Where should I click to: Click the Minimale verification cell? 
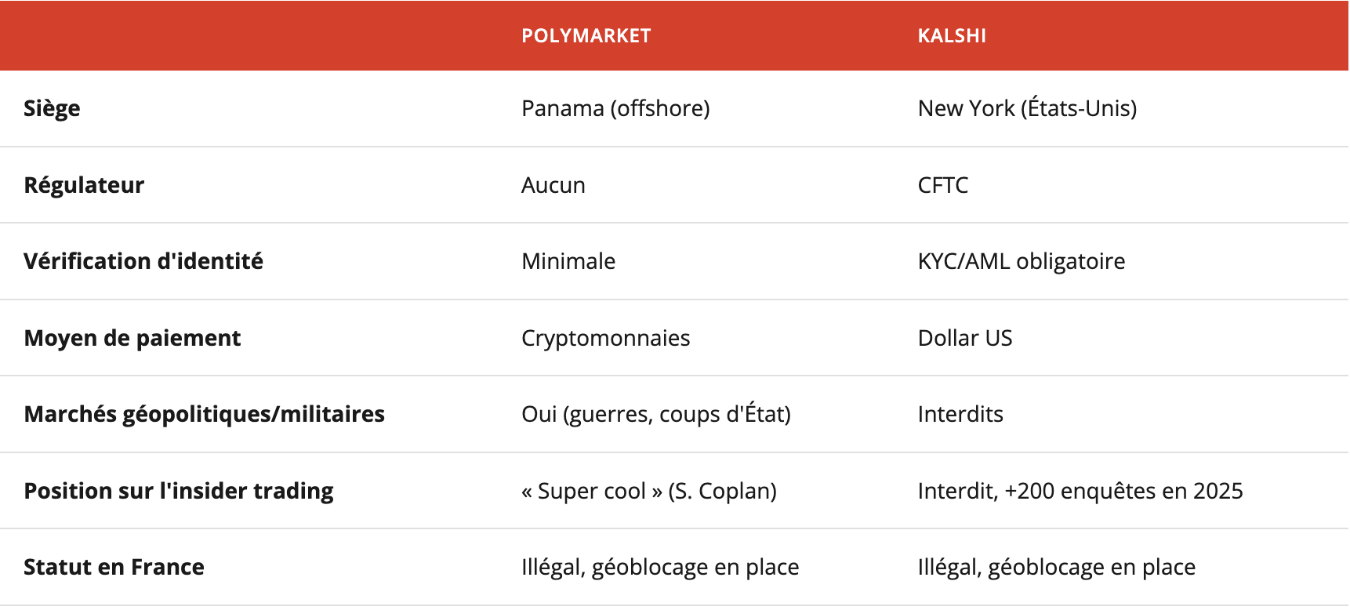(x=568, y=261)
